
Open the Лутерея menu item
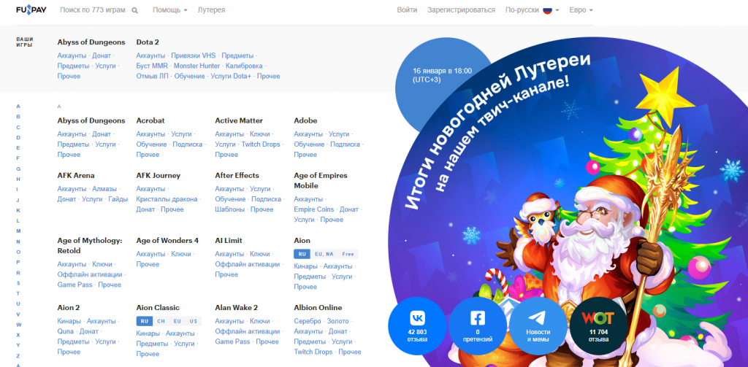click(210, 10)
